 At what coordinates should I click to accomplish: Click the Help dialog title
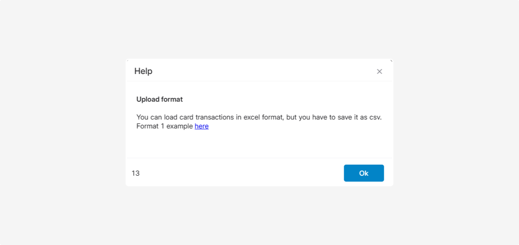coord(143,71)
